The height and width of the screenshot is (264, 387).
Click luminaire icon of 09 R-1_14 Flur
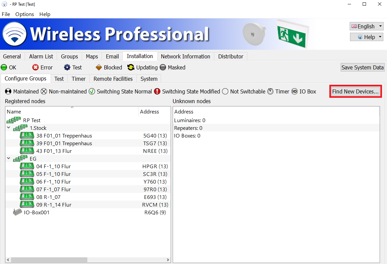point(27,205)
